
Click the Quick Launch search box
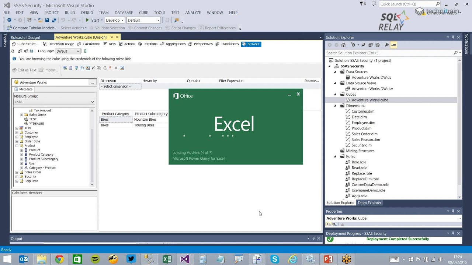tap(407, 4)
